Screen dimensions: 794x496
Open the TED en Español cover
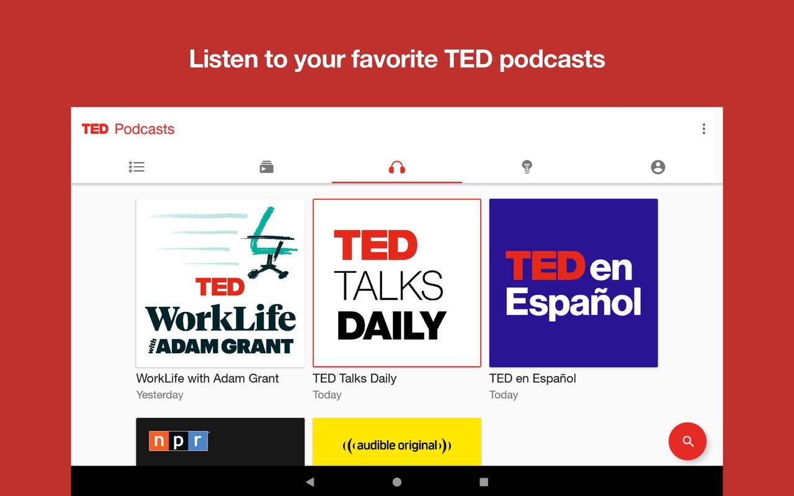pos(573,283)
